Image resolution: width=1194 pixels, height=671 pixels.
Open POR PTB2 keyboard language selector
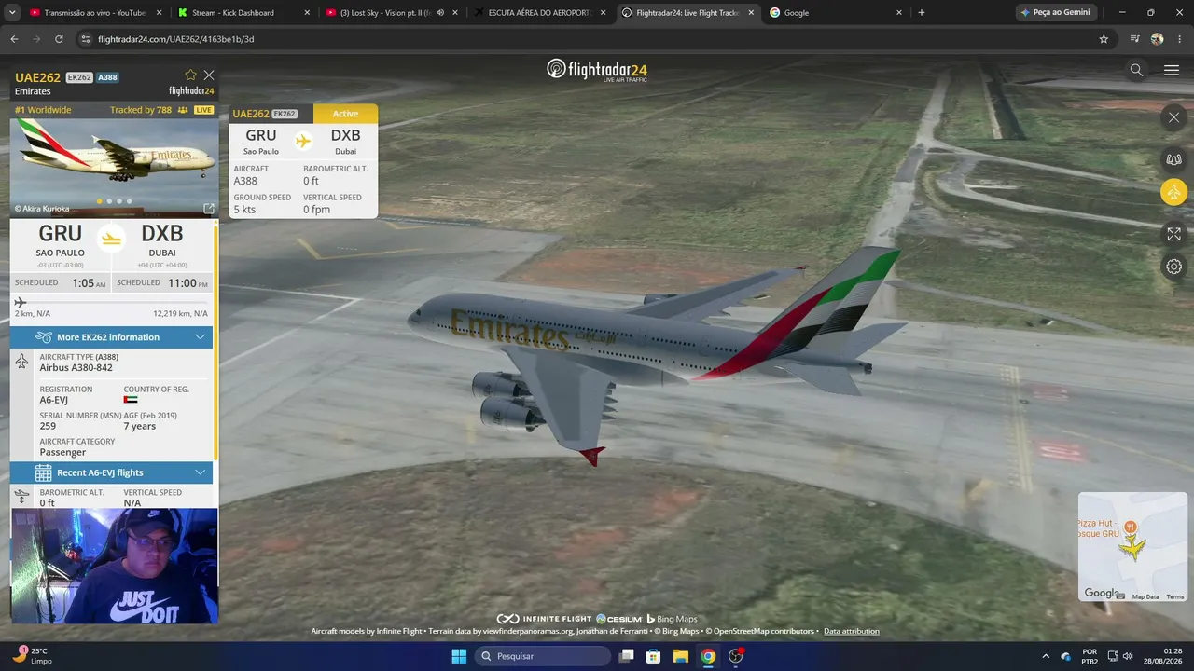click(1090, 656)
